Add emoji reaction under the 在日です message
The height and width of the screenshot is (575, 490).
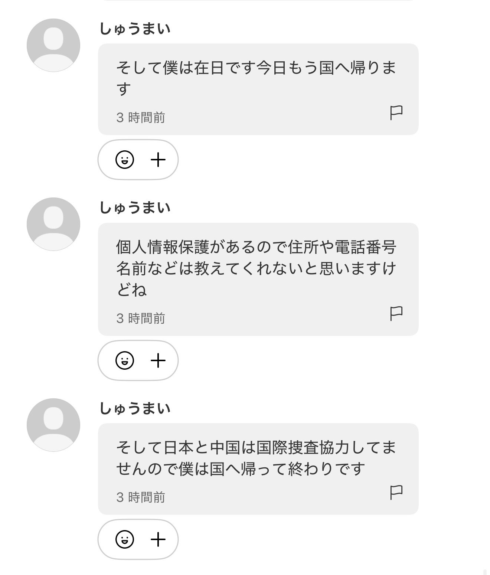pos(125,160)
